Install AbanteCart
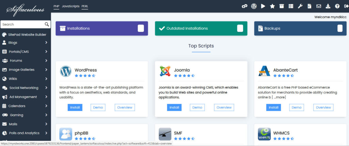Viewport: 349px width, 146px height. [274, 107]
